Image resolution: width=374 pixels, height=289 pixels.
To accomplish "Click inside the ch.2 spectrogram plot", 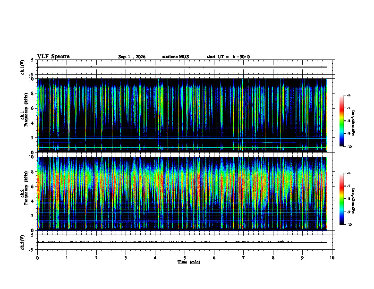I will click(182, 194).
